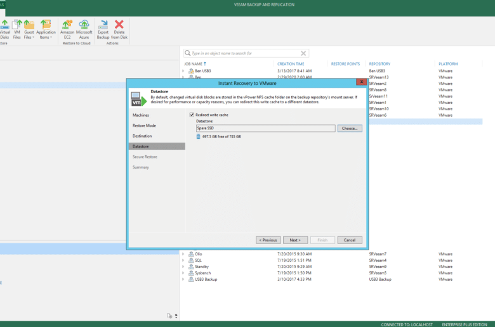Go to the Summary wizard step

[x=141, y=167]
